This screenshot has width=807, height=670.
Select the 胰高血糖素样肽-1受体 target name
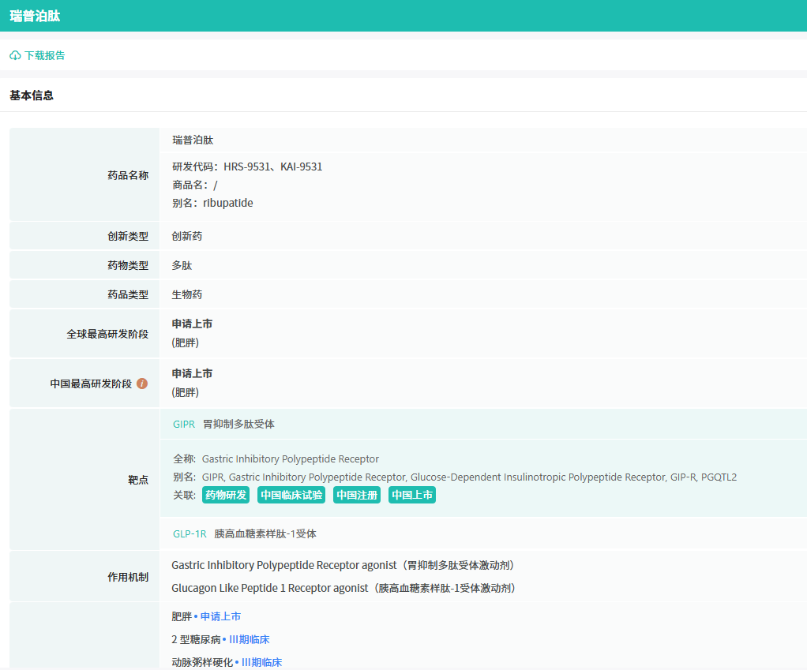[x=265, y=533]
